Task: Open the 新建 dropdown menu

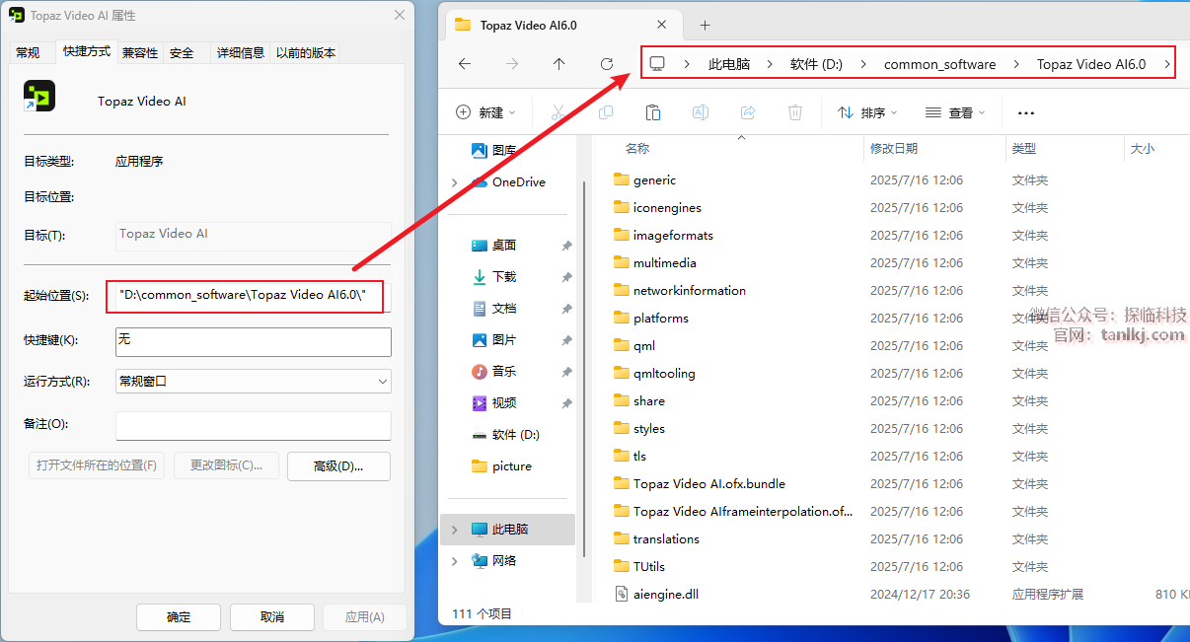Action: point(486,112)
